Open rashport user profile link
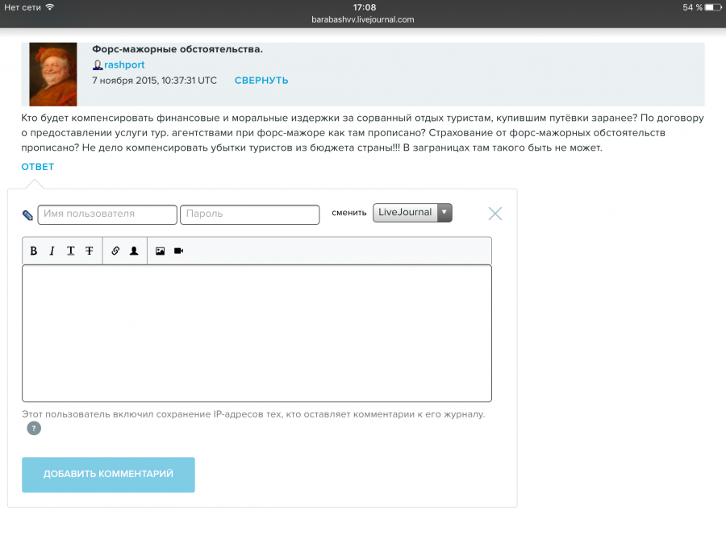 pyautogui.click(x=124, y=64)
